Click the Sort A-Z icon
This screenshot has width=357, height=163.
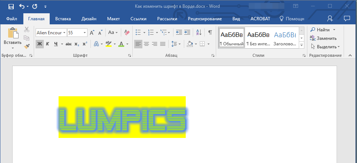(x=199, y=32)
